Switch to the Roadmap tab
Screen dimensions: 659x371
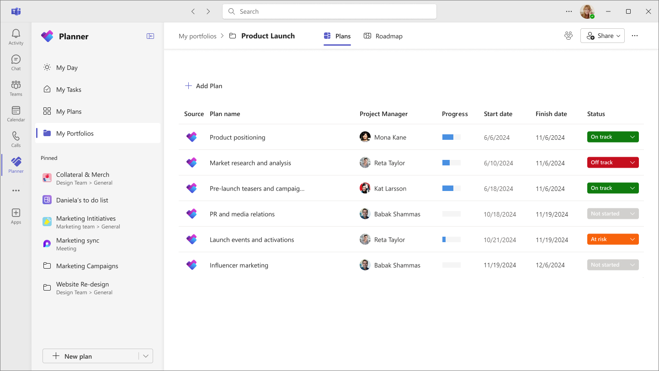[x=383, y=36]
